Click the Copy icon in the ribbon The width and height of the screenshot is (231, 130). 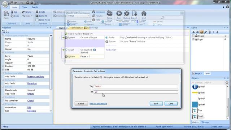pos(12,16)
